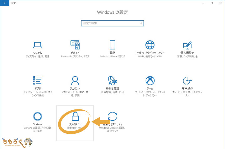
Task: Click the 時刻と言語 label
Action: point(112,89)
